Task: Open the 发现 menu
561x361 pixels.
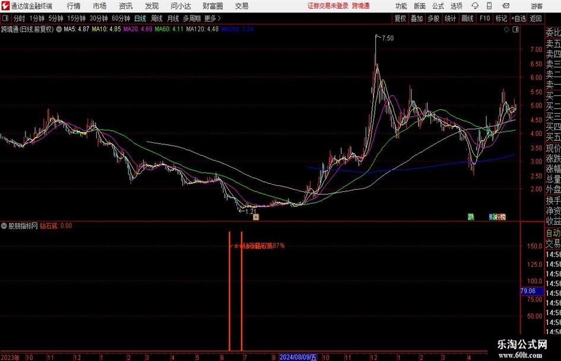Action: tap(152, 6)
